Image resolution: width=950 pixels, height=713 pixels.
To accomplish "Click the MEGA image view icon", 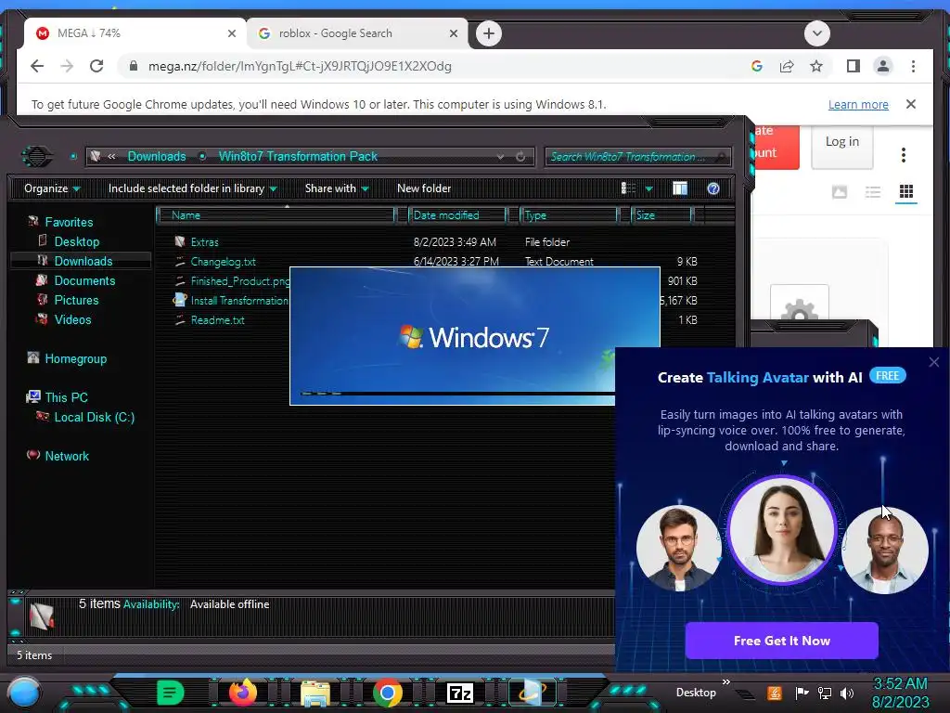I will [839, 192].
